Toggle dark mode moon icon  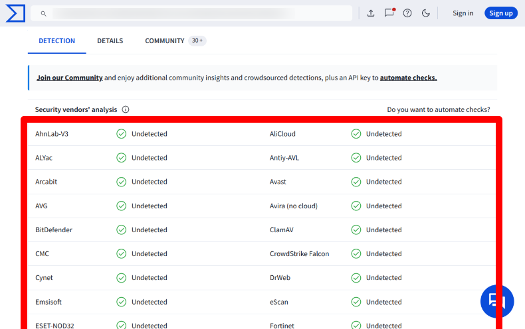pos(425,13)
